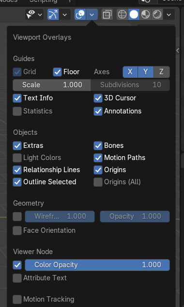Click the grid Scale value field
Screen dimensions: 184x307
click(52, 85)
